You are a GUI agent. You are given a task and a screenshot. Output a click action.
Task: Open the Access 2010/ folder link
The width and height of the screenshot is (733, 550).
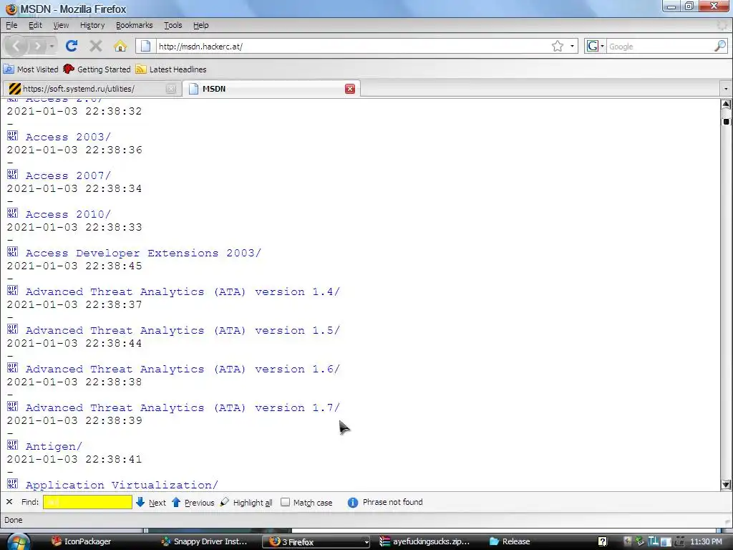[68, 214]
